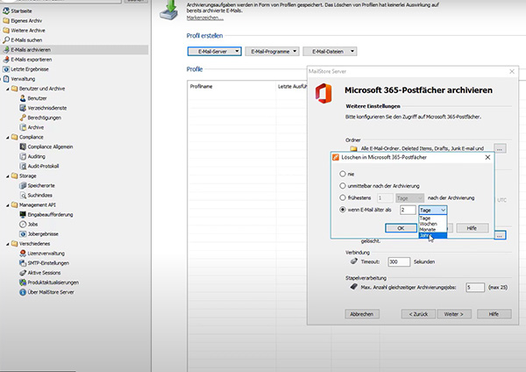The width and height of the screenshot is (526, 372).
Task: Collapse the Verwaltung tree node
Action: point(3,79)
